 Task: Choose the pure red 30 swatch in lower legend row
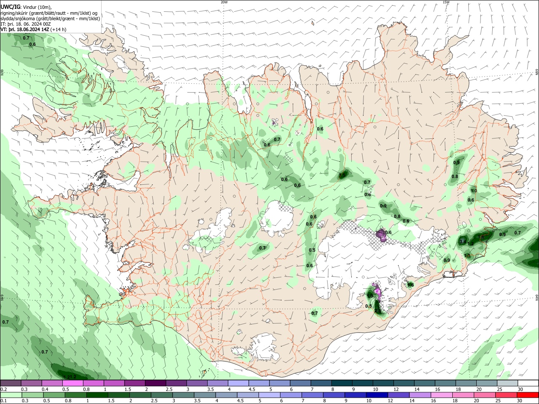(x=528, y=395)
